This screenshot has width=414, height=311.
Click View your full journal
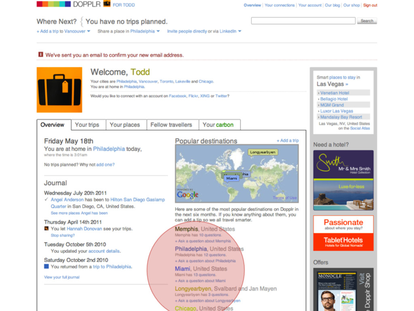62,277
